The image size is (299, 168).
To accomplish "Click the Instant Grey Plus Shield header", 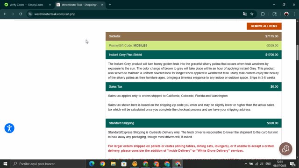I will (193, 55).
